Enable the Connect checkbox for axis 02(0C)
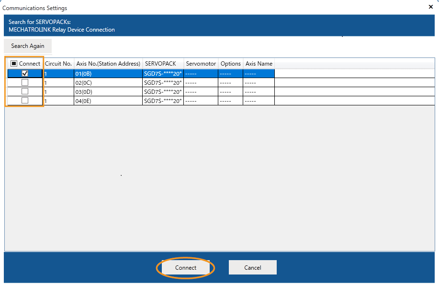Viewport: 439px width, 286px height. pos(25,82)
